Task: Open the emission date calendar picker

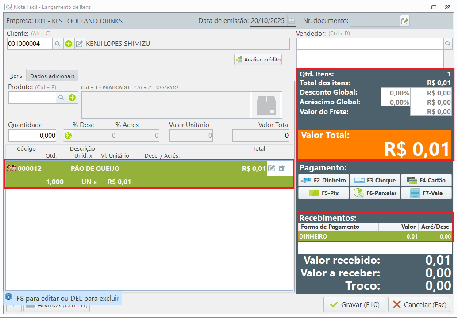Action: 291,21
